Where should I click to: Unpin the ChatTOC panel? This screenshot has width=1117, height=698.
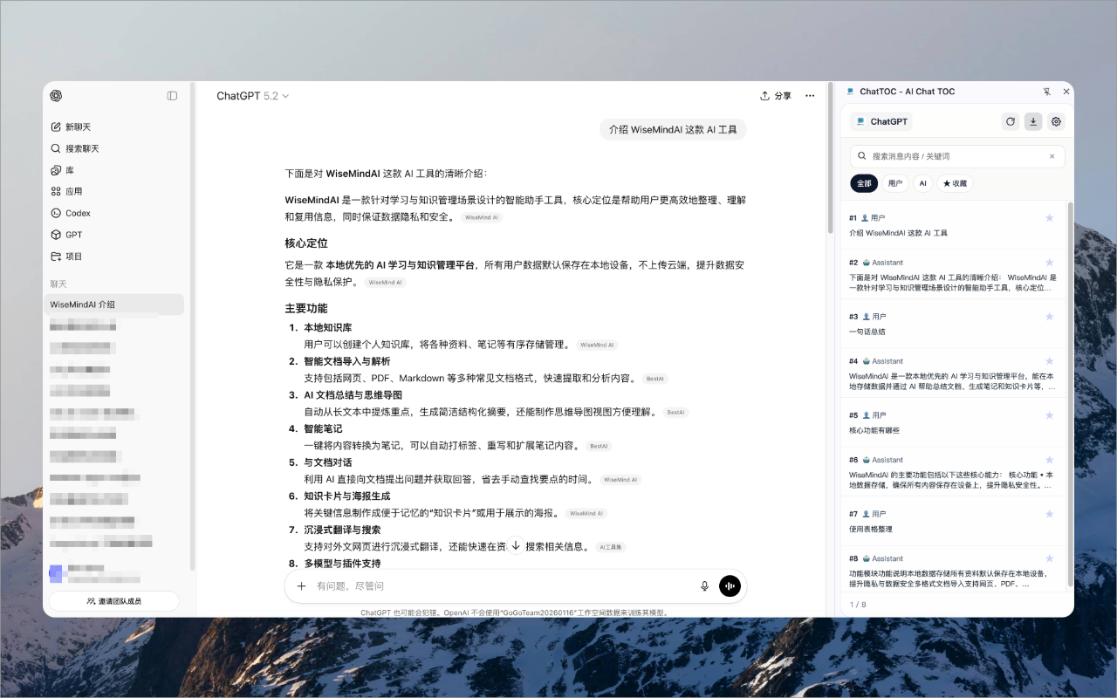click(x=1046, y=91)
